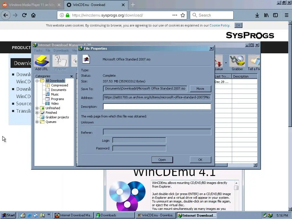Open the Queue dropdown arrow

click(x=226, y=63)
